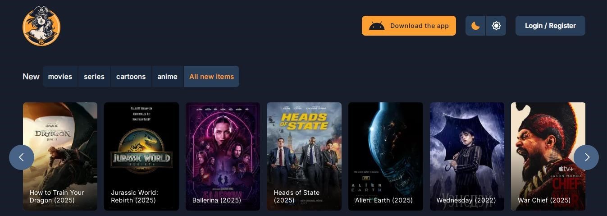The height and width of the screenshot is (216, 607).
Task: Select the series tab
Action: (94, 77)
